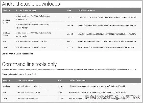Download android-studio-ide mac.dmg package
The image size is (143, 103).
(x=31, y=41)
